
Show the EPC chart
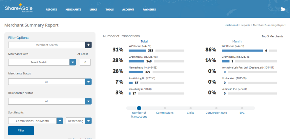[242, 108]
